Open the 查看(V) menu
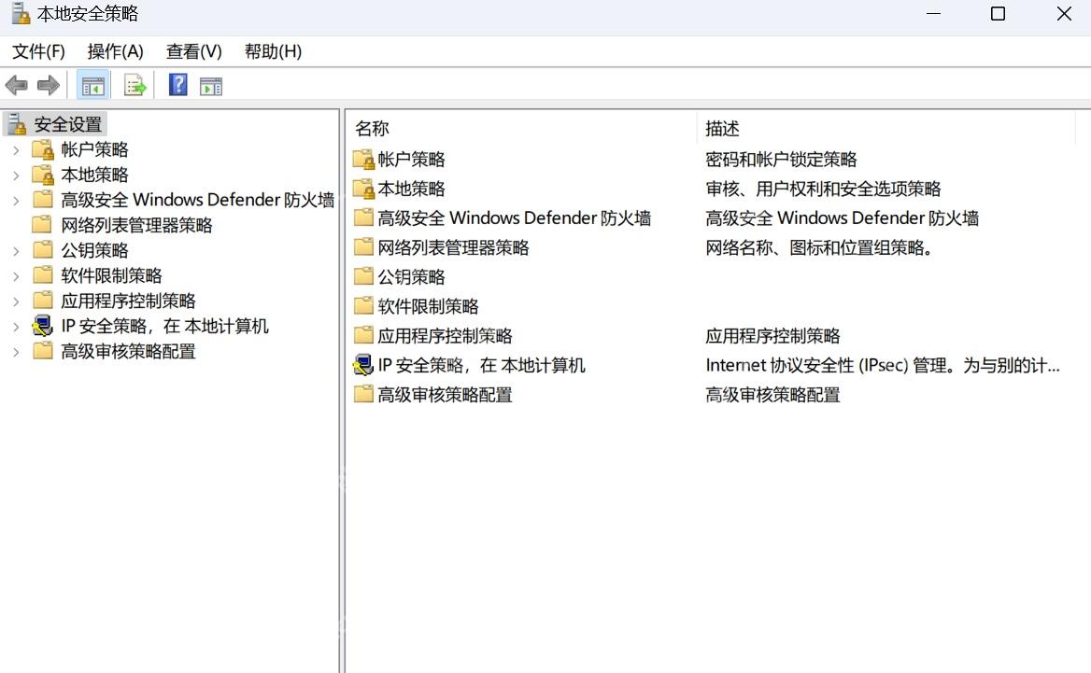 coord(194,51)
